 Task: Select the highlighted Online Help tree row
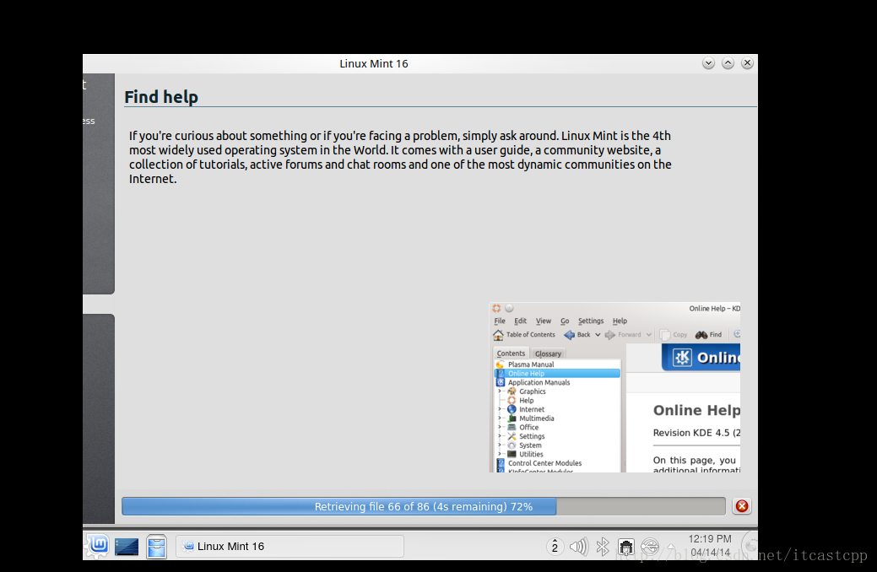(x=558, y=373)
